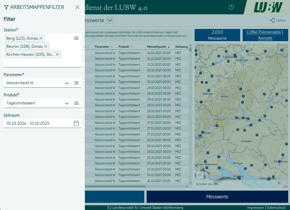290x210 pixels.
Task: Click the station marker near Konstanz
Action: (x=239, y=178)
